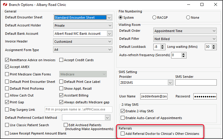Decrease the Default Lookback value

pyautogui.click(x=162, y=48)
